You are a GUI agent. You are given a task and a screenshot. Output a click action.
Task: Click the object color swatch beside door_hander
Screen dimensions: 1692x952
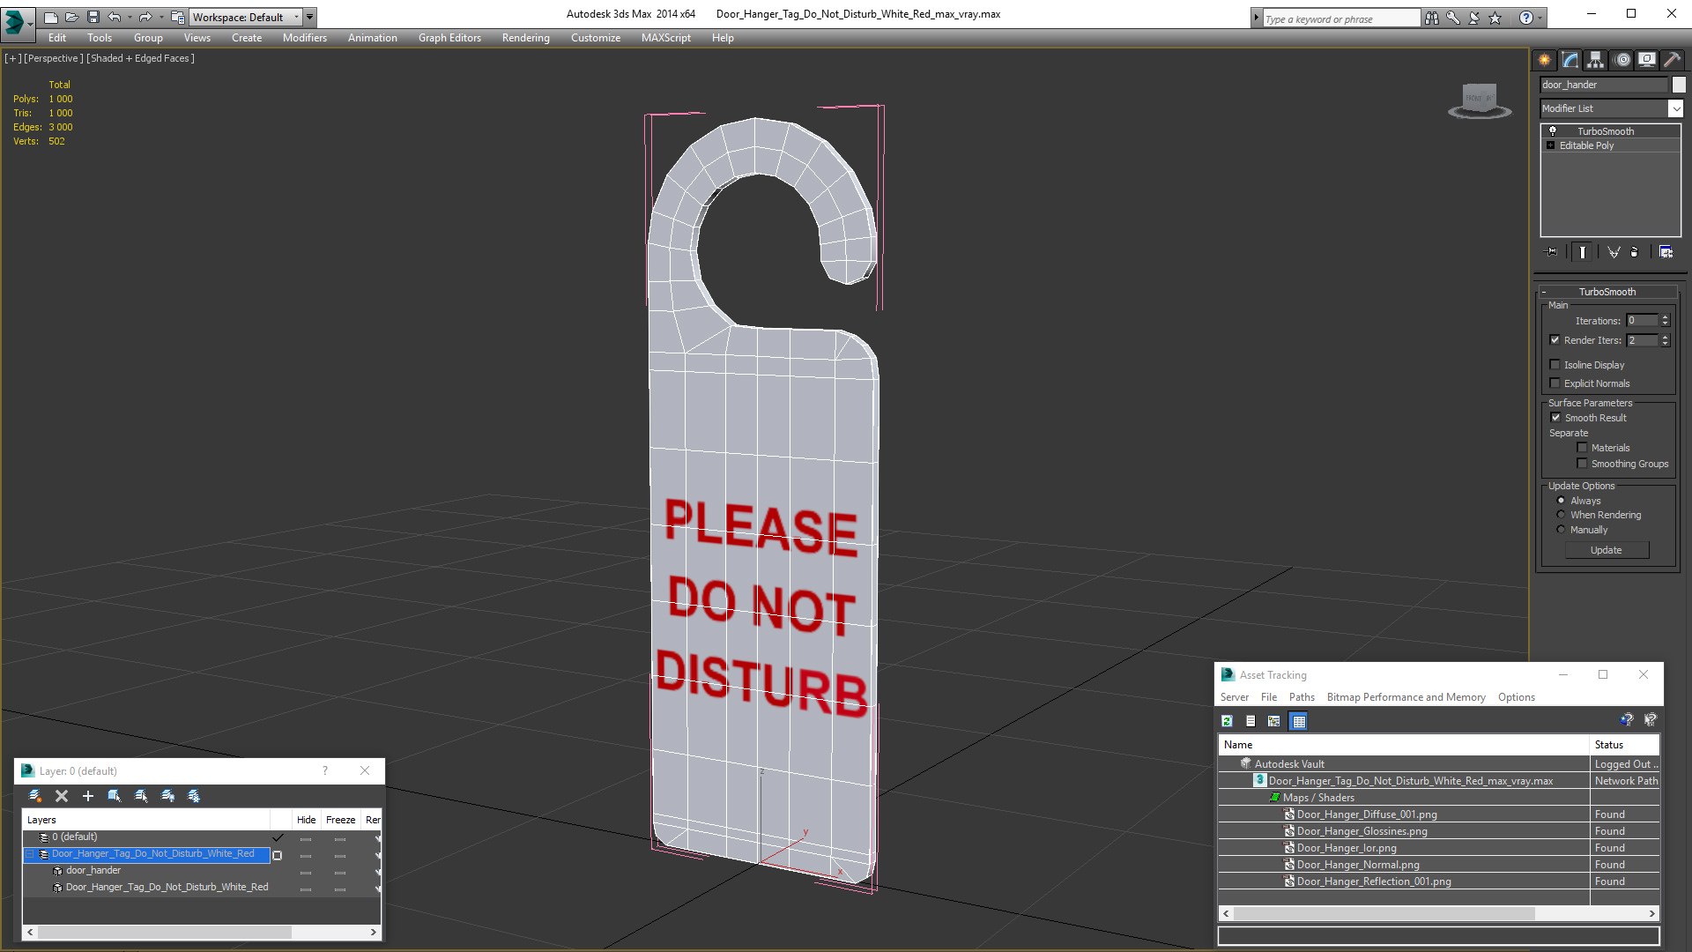pyautogui.click(x=1679, y=85)
